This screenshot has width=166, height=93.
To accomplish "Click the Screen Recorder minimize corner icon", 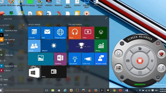I will 158,78.
